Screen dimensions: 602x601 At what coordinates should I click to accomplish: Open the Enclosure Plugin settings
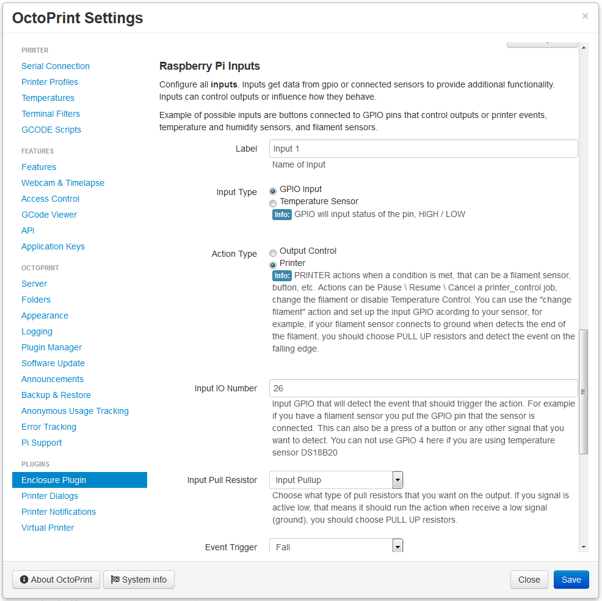(54, 480)
